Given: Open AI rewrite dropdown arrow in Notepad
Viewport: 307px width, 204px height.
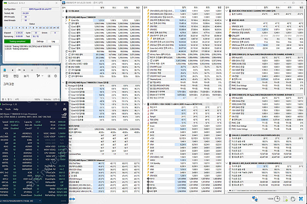Looking at the screenshot, I should pyautogui.click(x=42, y=76).
